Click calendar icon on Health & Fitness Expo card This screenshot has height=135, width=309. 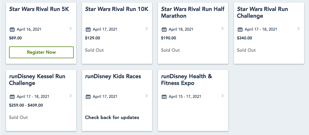(x=164, y=96)
